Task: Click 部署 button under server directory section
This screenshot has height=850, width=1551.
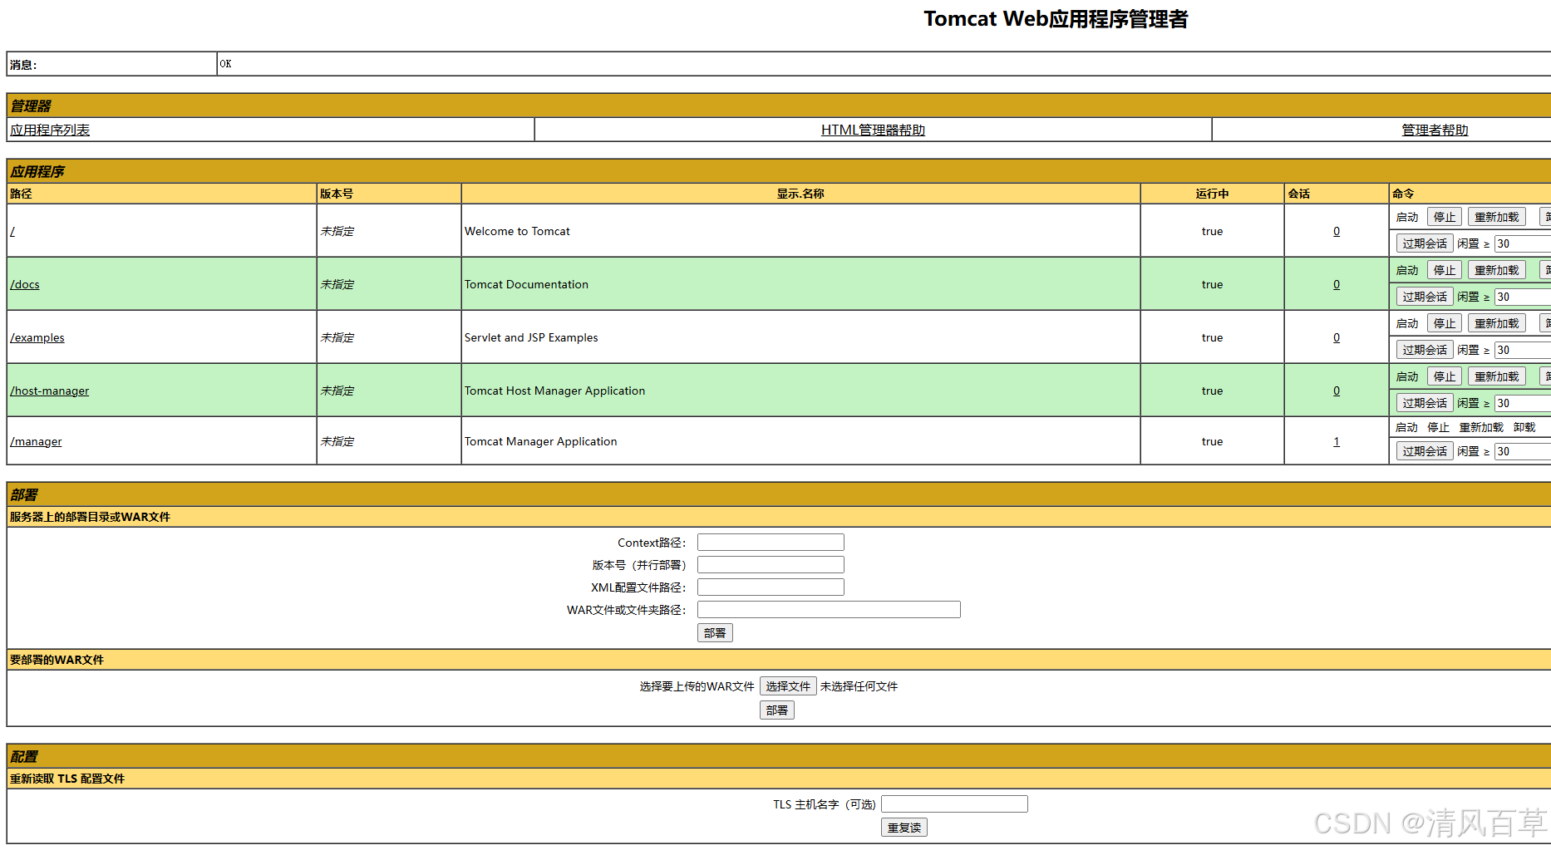Action: pos(715,633)
